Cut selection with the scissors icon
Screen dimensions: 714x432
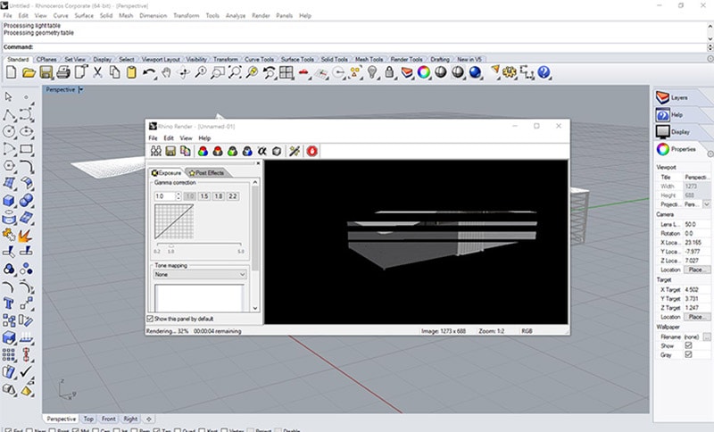(97, 72)
